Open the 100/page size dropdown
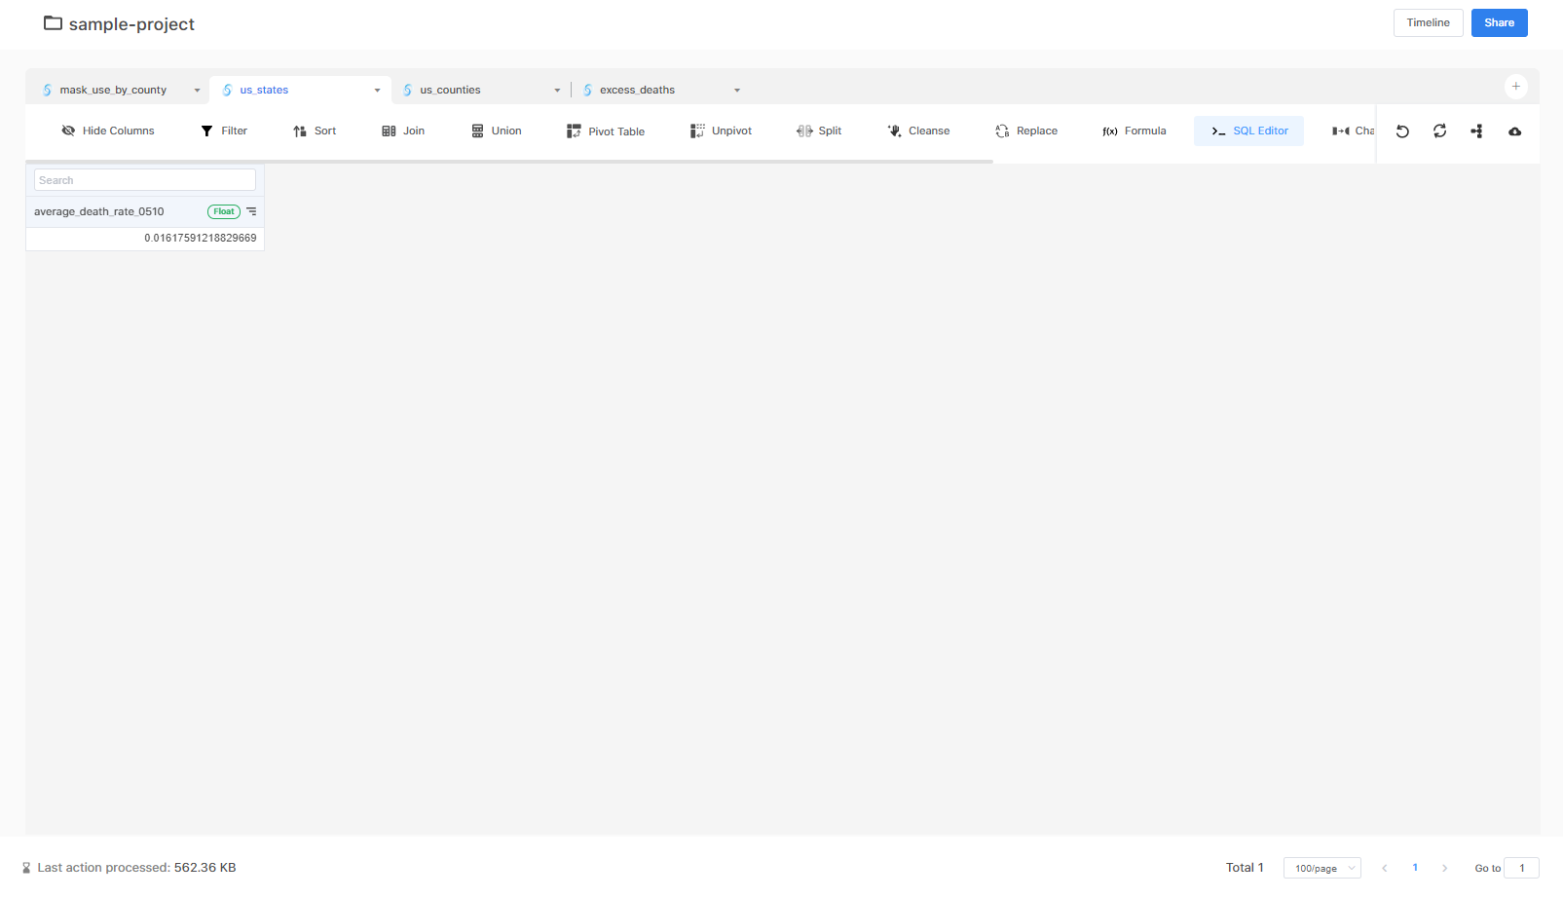Screen dimensions: 1563x898 (x=1322, y=868)
